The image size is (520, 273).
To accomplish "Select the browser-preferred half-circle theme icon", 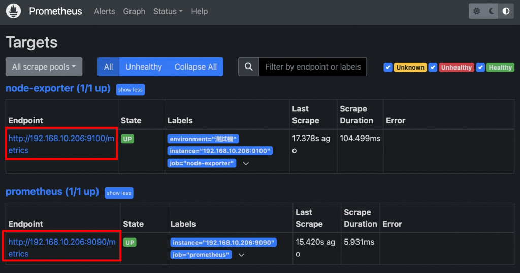I will (506, 11).
